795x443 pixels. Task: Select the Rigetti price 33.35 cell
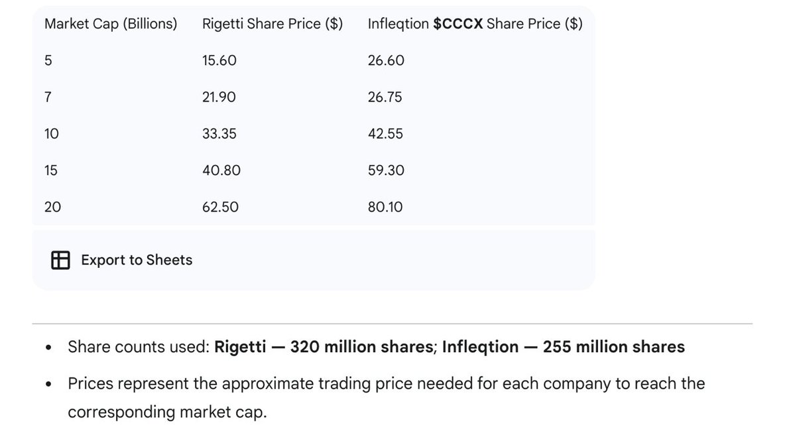coord(219,134)
